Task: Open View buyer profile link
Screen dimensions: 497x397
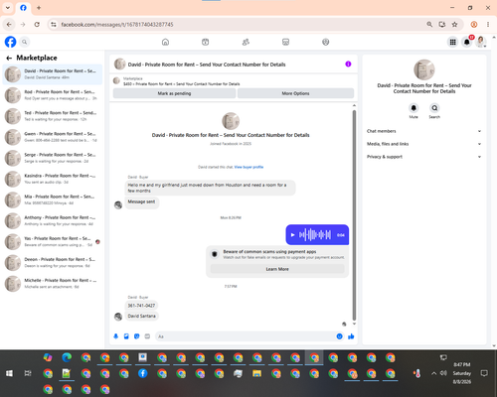Action: (x=248, y=167)
